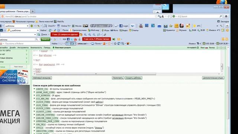The height and width of the screenshot is (134, 238).
Task: Open the Дизайн menu
Action: point(13,48)
